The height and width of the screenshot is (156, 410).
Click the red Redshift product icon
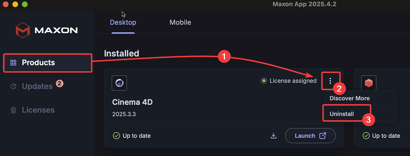pos(369,83)
